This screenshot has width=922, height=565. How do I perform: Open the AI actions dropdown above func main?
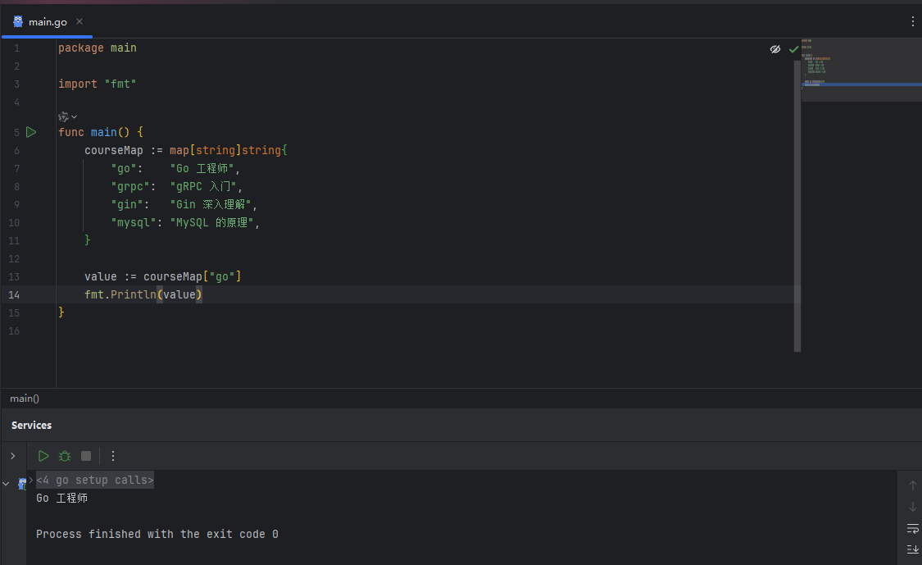(68, 116)
